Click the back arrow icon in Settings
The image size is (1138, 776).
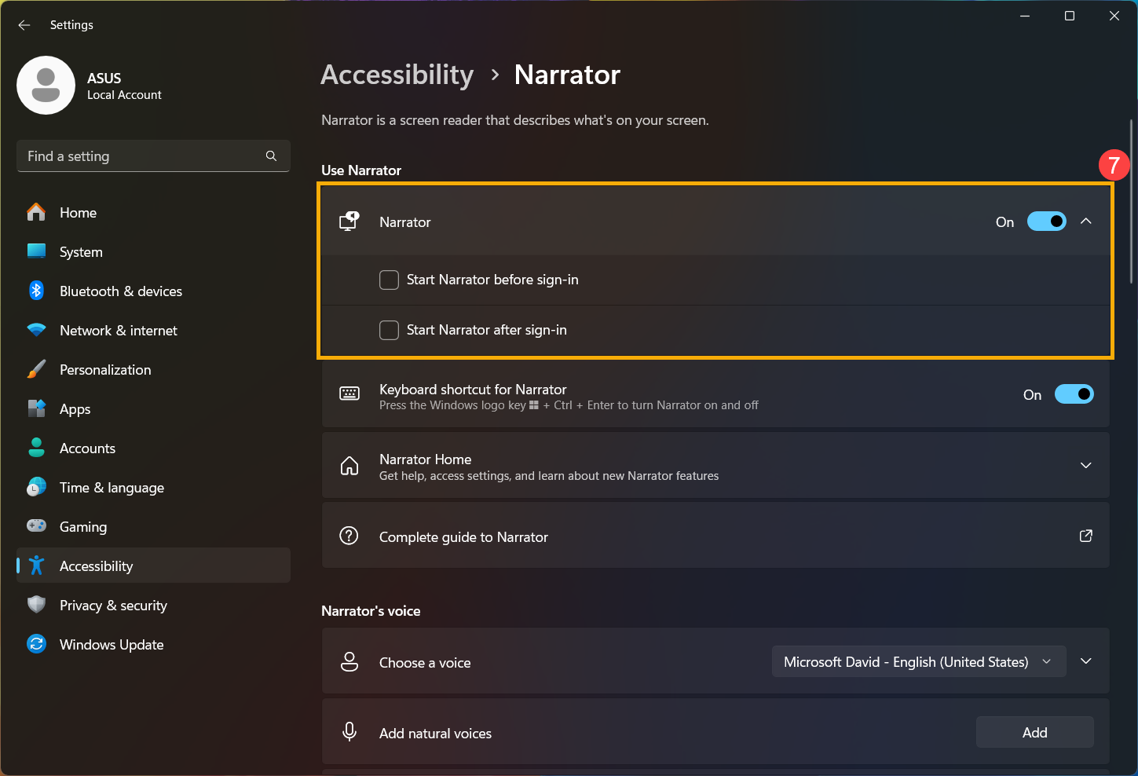(24, 25)
